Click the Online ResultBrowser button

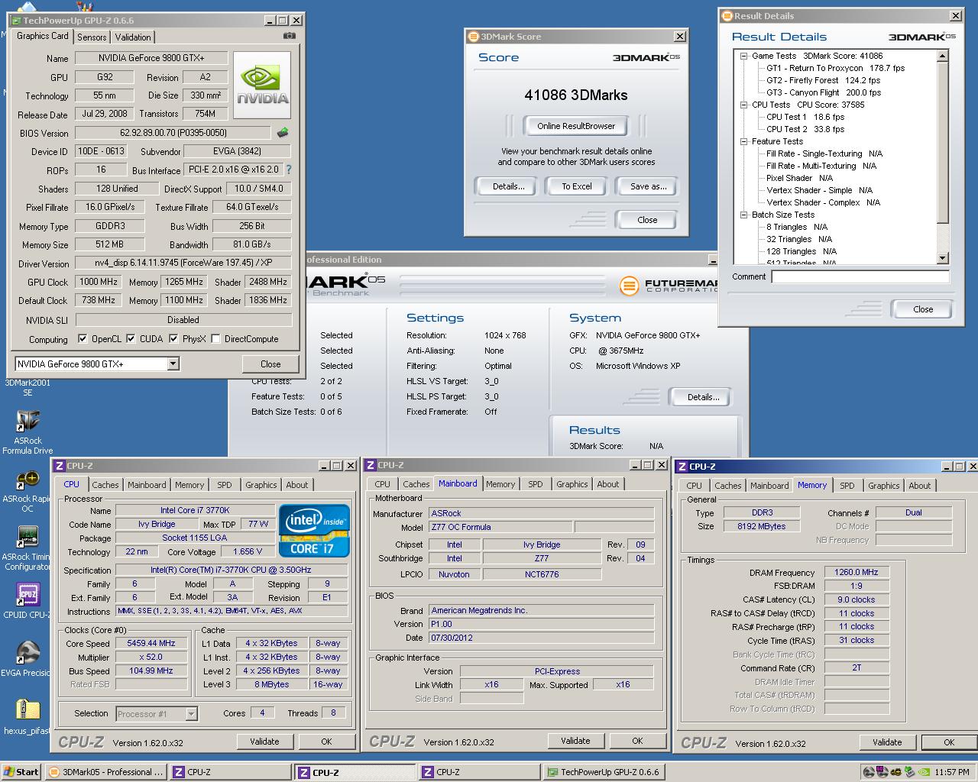point(576,126)
